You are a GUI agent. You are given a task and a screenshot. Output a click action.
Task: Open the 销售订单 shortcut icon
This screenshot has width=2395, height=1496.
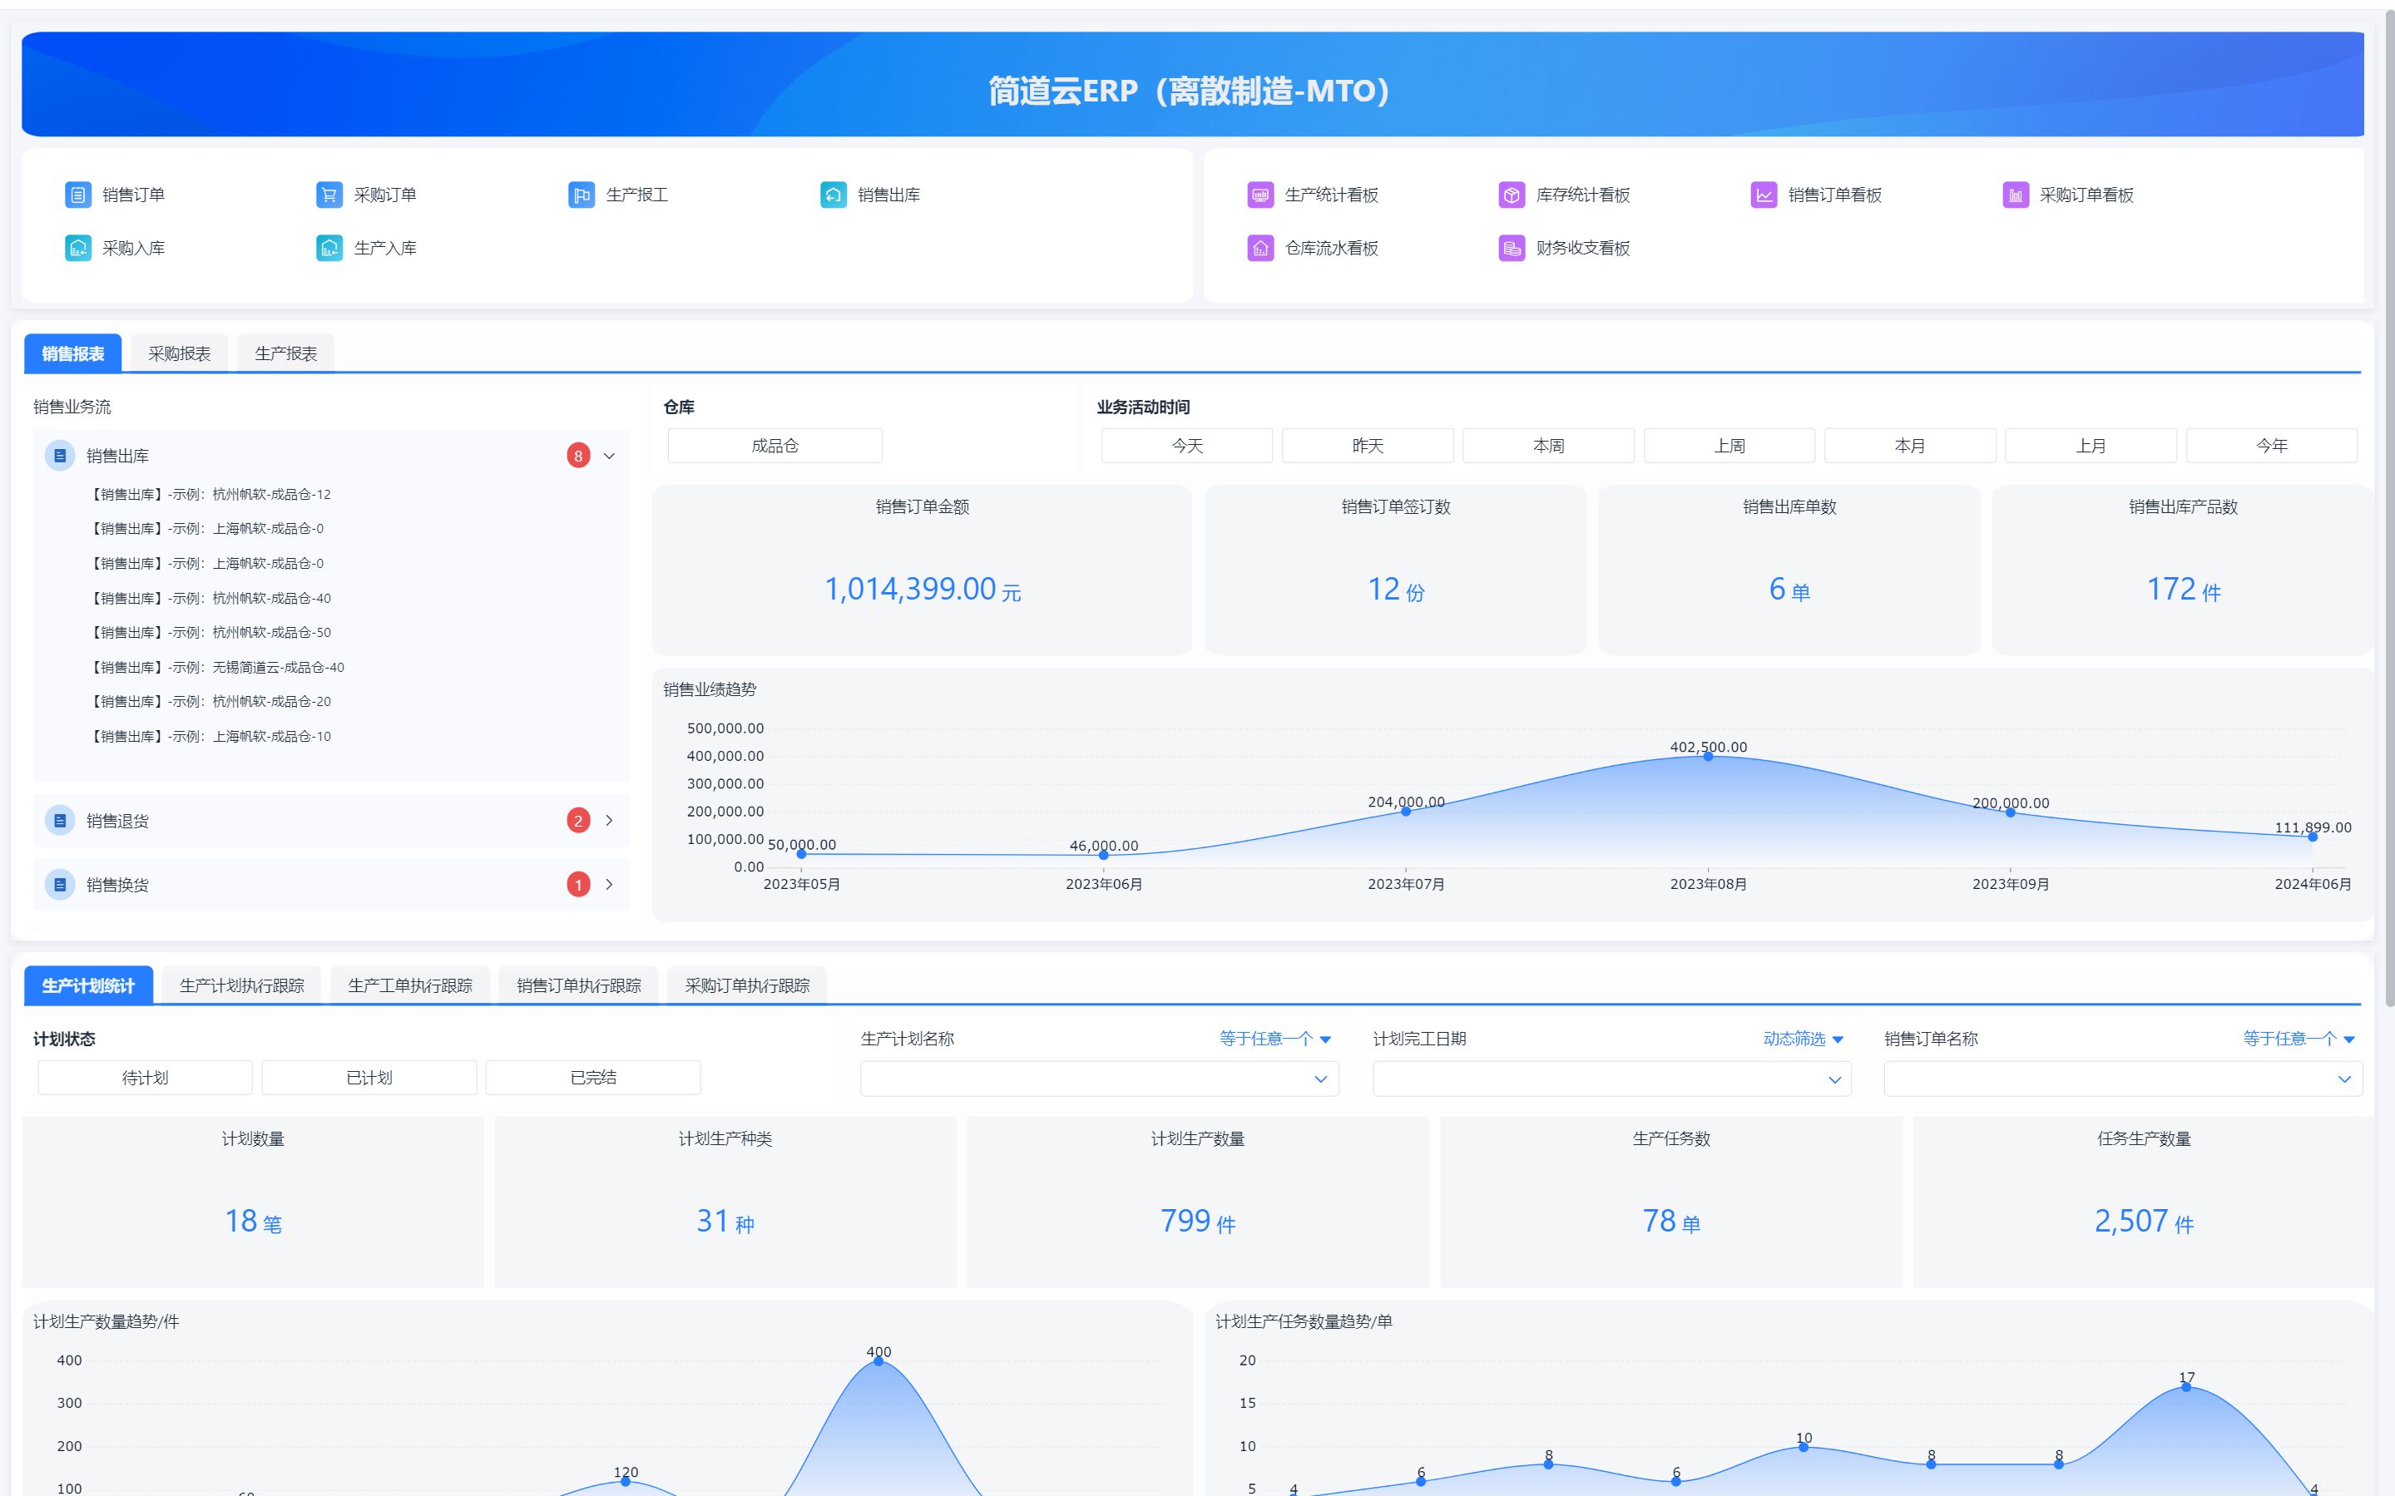pyautogui.click(x=77, y=195)
